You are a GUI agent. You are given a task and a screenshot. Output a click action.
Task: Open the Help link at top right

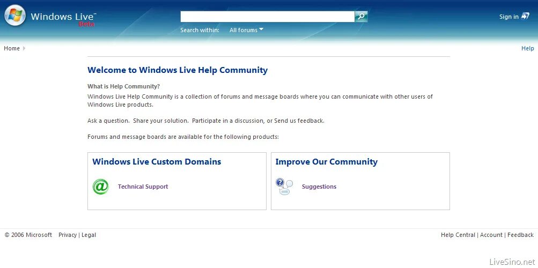pos(527,48)
